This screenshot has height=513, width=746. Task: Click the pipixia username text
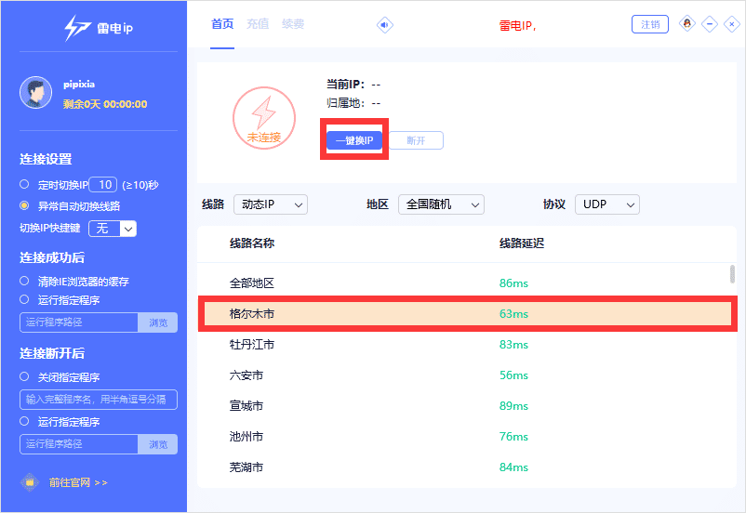[x=79, y=85]
